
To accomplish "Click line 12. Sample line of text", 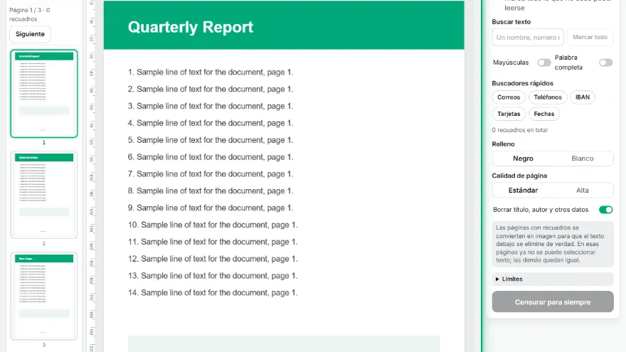I will click(x=213, y=259).
